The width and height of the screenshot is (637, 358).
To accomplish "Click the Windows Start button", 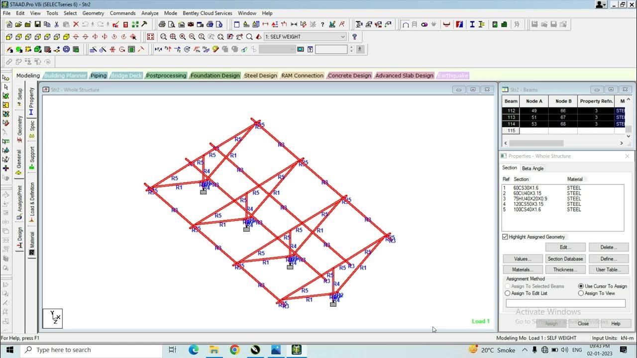I will pos(10,350).
